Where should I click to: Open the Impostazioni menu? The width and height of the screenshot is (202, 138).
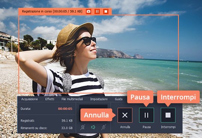[99, 99]
